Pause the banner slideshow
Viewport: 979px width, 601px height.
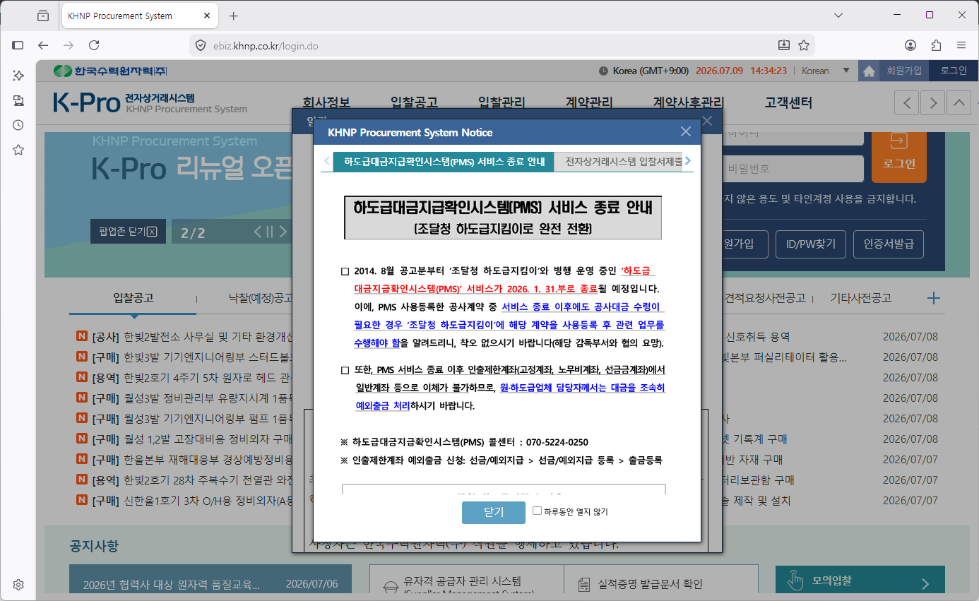[270, 232]
